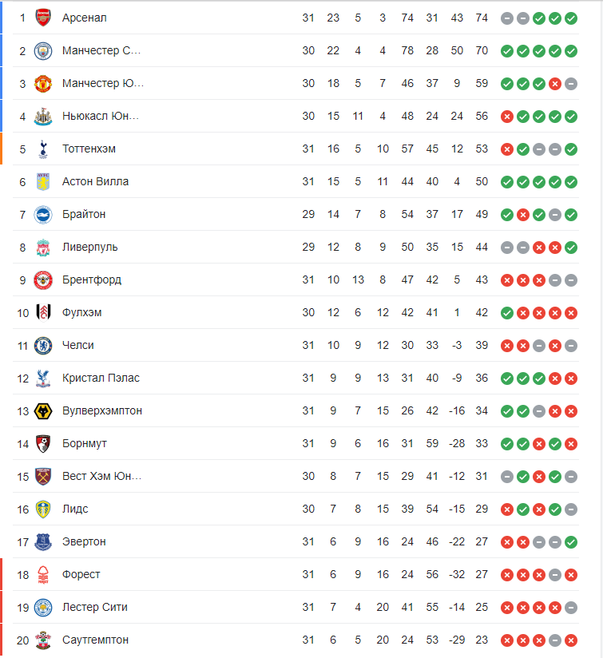Click the Leicester City fox crest
603x658 pixels.
(x=43, y=607)
